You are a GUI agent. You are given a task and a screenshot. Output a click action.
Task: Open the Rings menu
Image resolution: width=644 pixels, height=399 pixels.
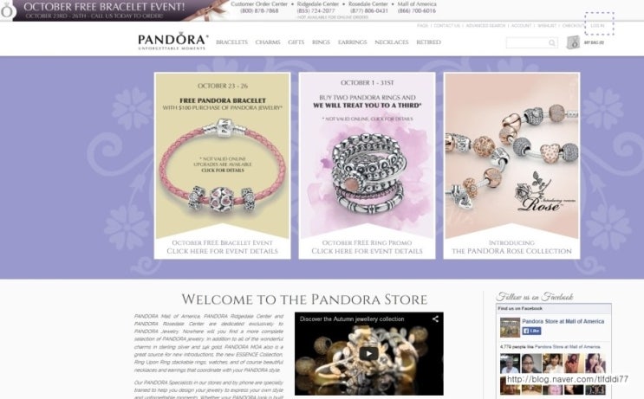[x=321, y=42]
